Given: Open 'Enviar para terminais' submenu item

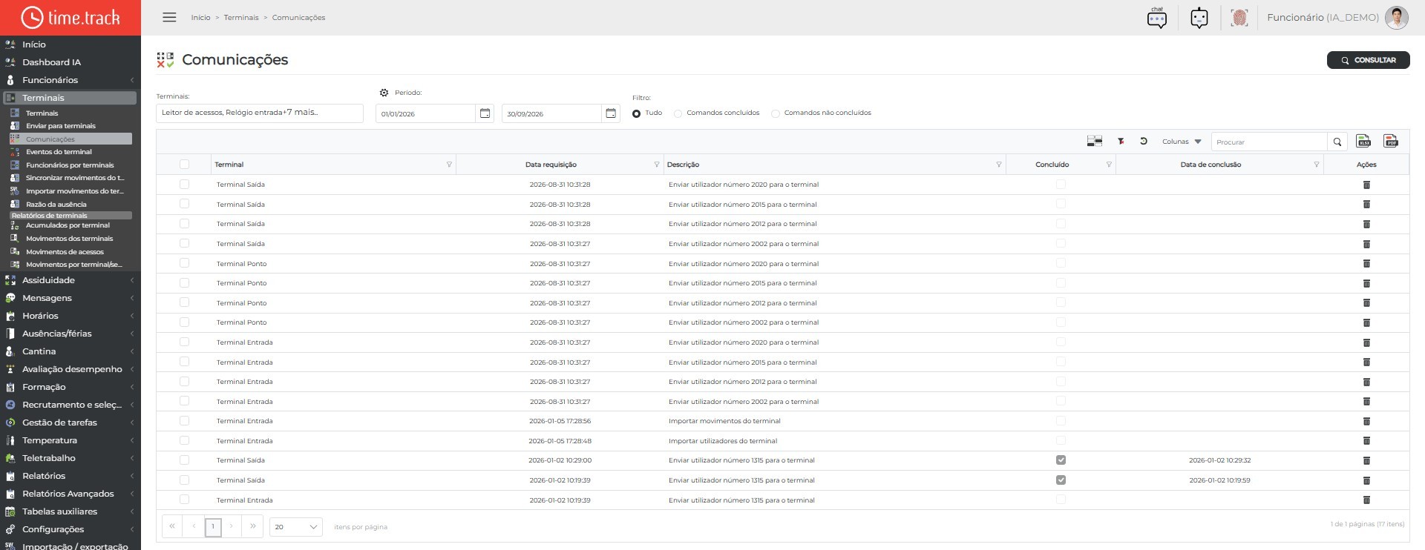Looking at the screenshot, I should click(61, 126).
